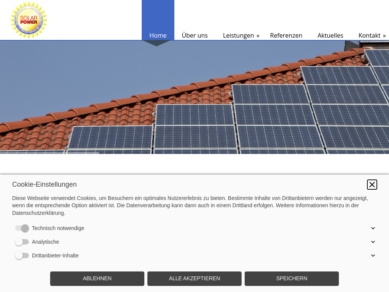
Task: Enable the Analytische cookies toggle
Action: (22, 242)
